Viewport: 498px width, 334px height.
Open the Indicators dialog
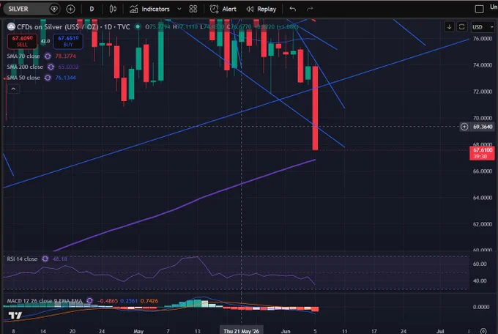point(149,9)
